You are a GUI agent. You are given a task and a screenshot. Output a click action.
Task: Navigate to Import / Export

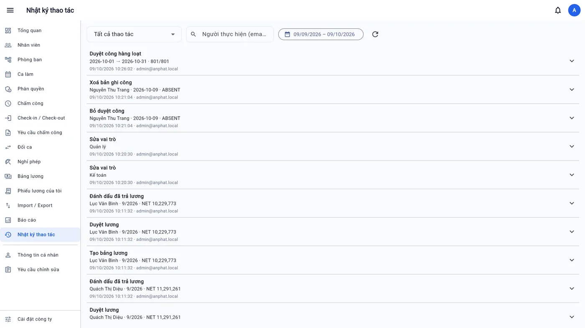(x=40, y=205)
